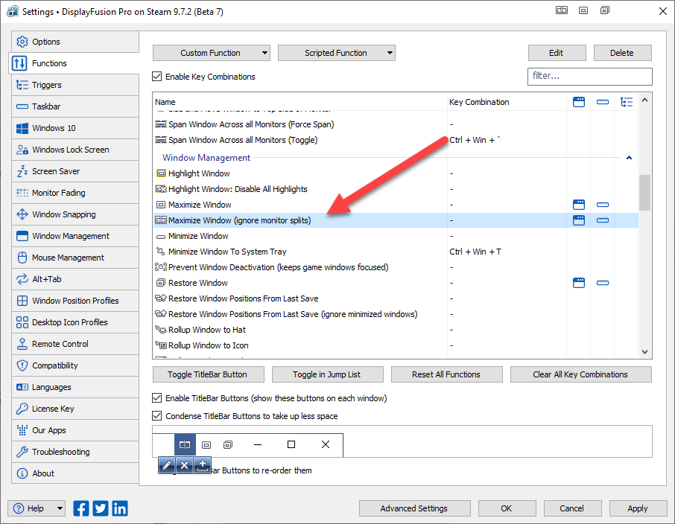
Task: Toggle Condense TitleBar Buttons checkbox
Action: pyautogui.click(x=157, y=416)
